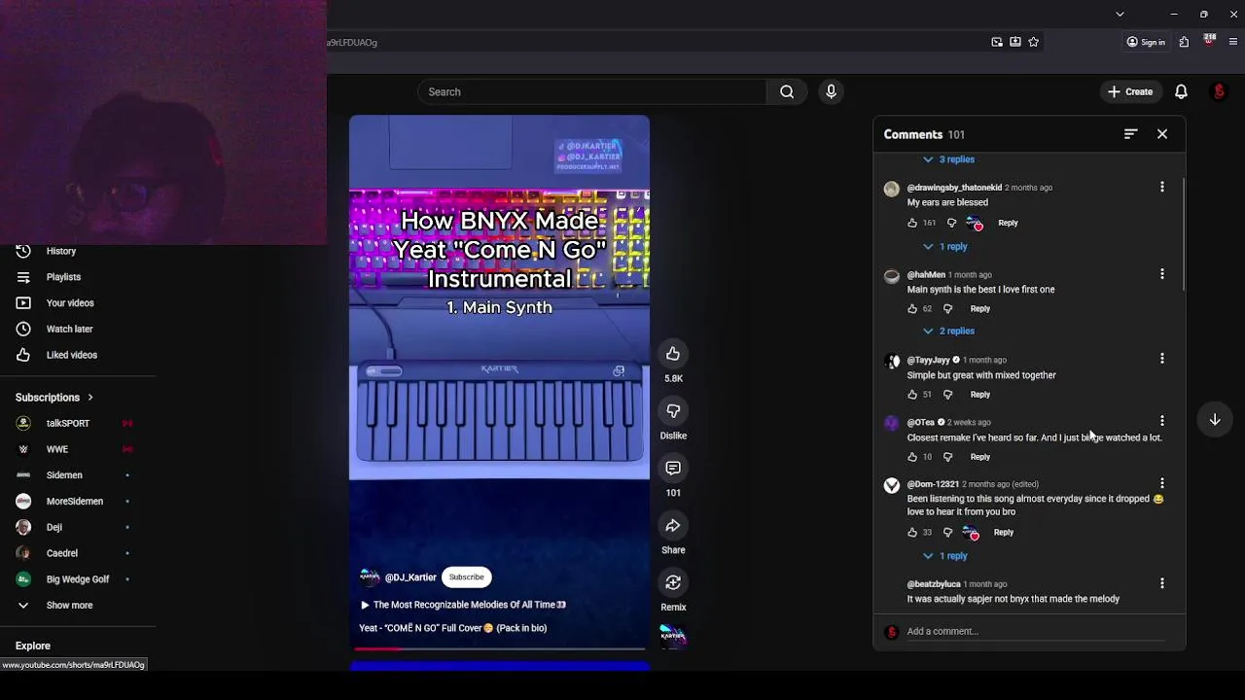The width and height of the screenshot is (1245, 700).
Task: Click the Create button
Action: (x=1129, y=91)
